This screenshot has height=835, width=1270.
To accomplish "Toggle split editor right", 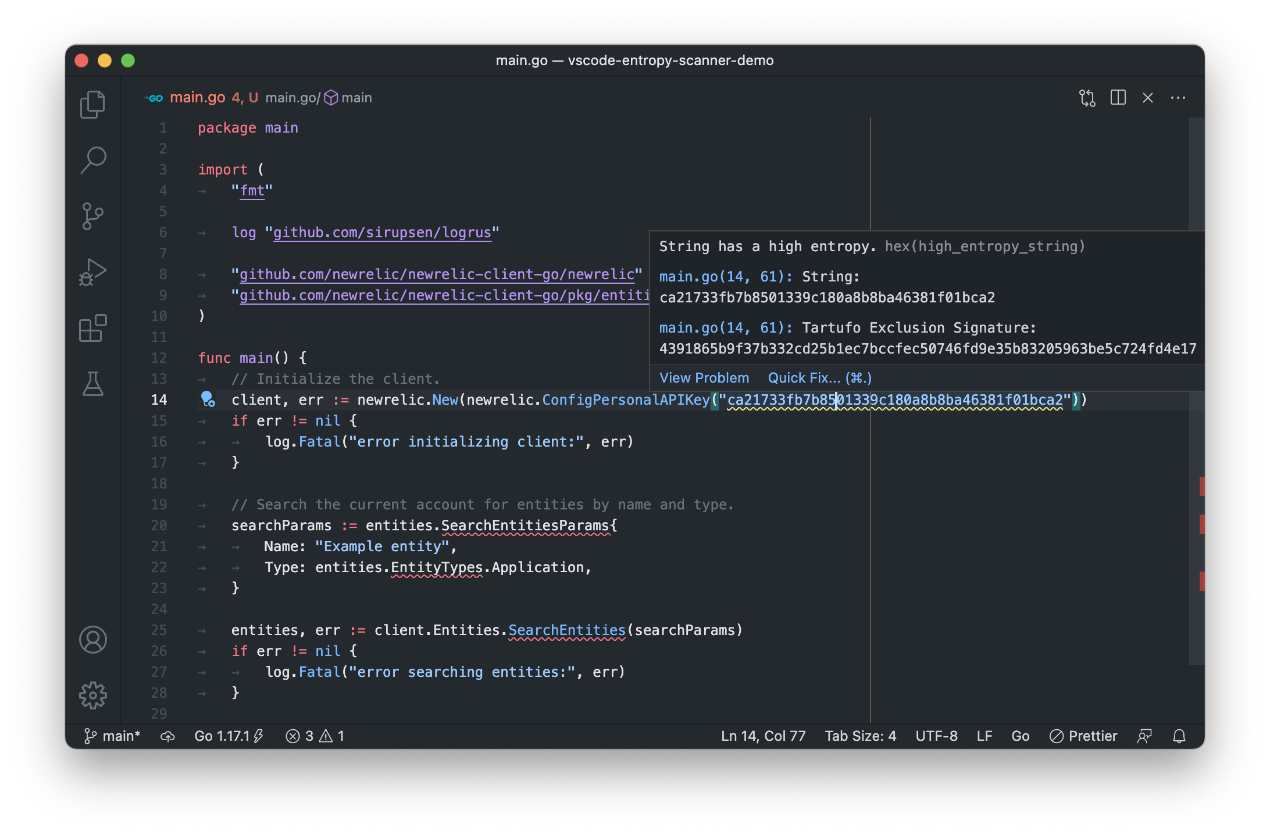I will pos(1118,98).
